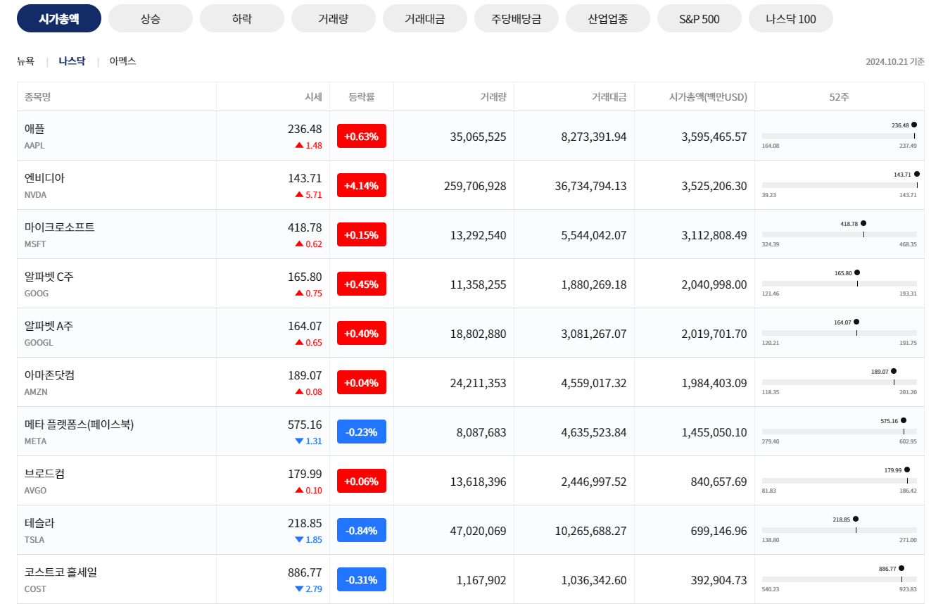This screenshot has height=604, width=943.
Task: Click the 종목명 column header
Action: (x=38, y=97)
